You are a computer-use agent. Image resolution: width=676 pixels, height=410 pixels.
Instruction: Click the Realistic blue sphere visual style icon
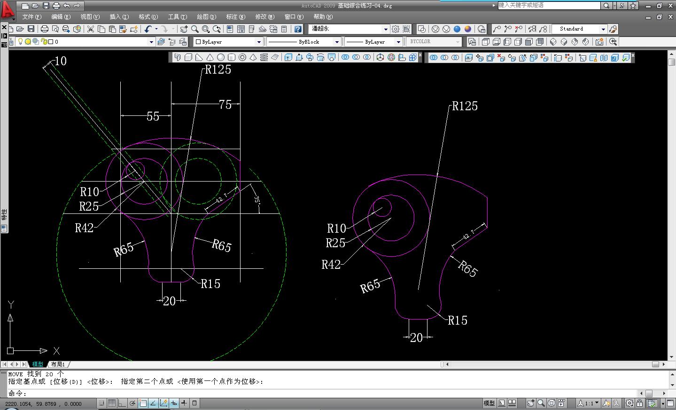pyautogui.click(x=457, y=29)
